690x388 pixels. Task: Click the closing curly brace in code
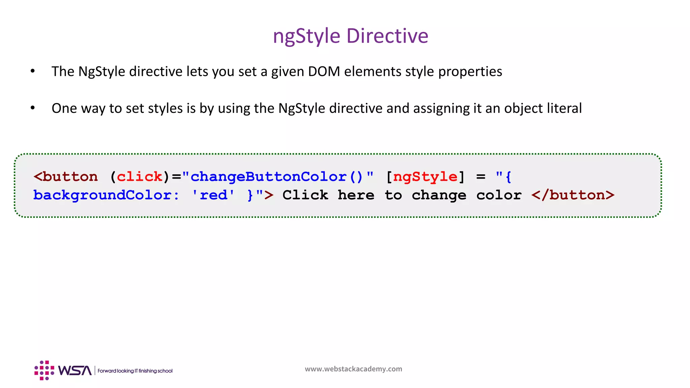[x=250, y=195]
